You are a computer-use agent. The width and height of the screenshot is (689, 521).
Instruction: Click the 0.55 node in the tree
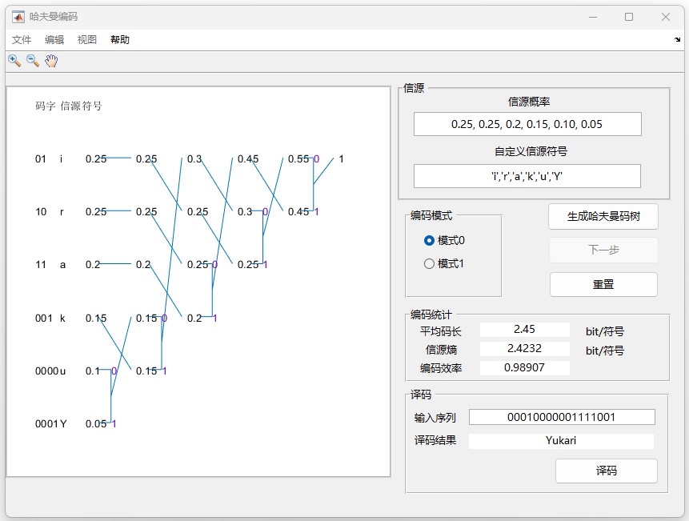(x=298, y=159)
